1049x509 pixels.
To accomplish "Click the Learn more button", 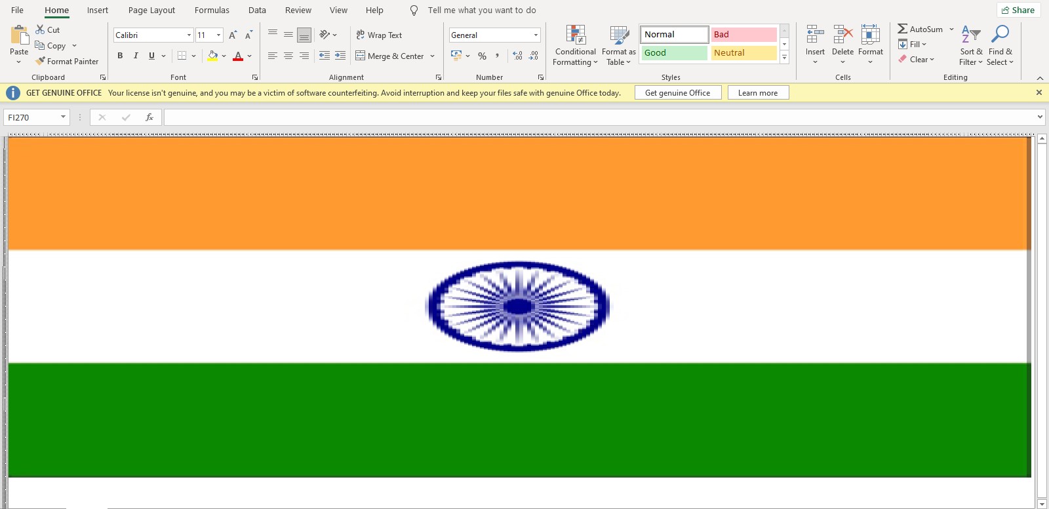I will click(x=758, y=93).
